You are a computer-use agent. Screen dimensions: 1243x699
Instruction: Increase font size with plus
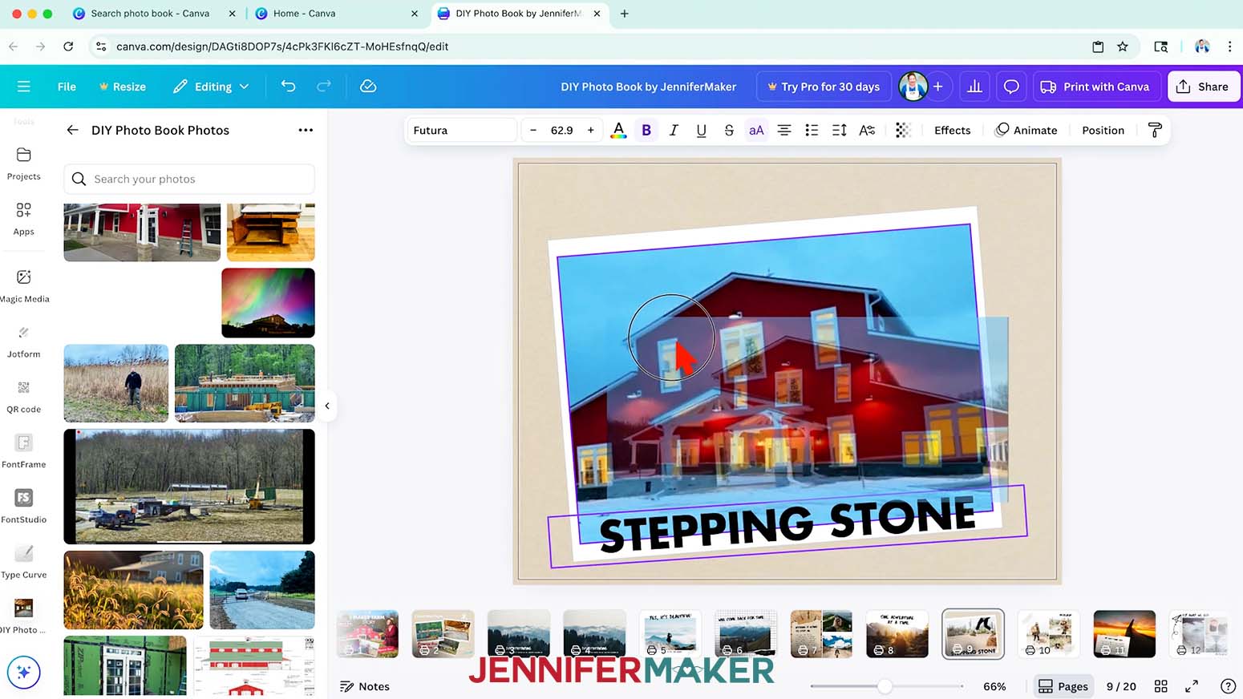591,130
